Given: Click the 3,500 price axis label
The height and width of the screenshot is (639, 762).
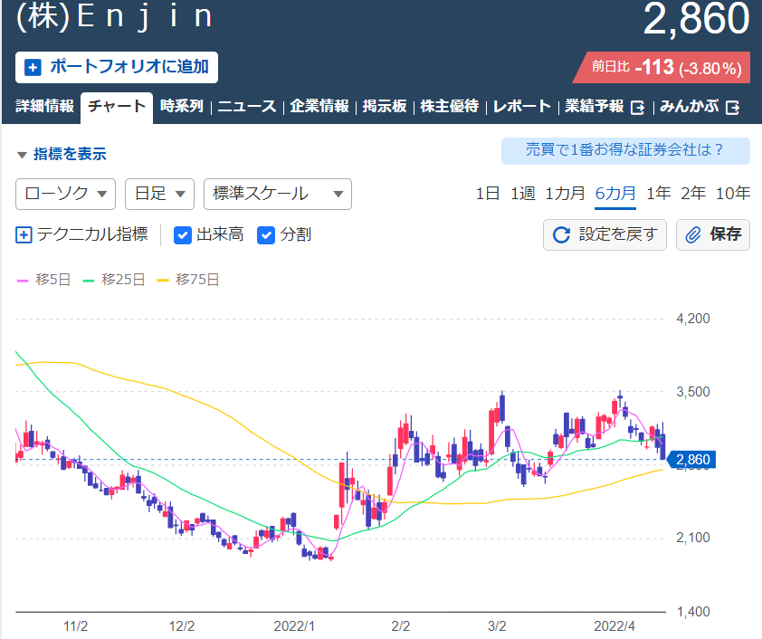Looking at the screenshot, I should (x=693, y=392).
